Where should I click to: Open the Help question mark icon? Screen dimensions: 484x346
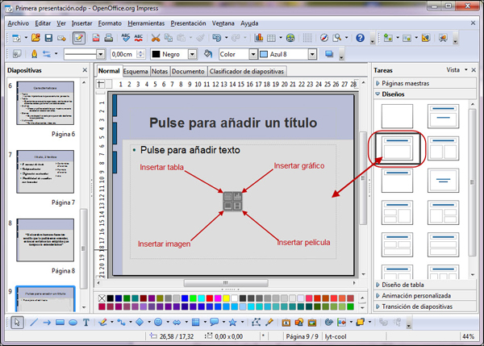click(360, 38)
